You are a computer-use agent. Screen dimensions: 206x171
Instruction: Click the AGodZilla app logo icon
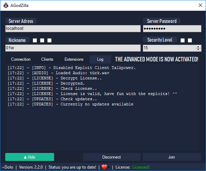pyautogui.click(x=6, y=6)
